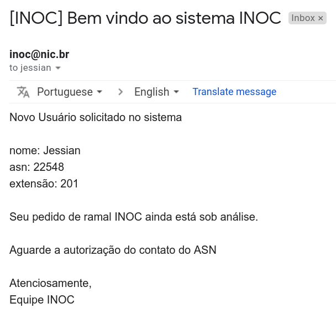Click the 'asn: 22548' line

(36, 167)
